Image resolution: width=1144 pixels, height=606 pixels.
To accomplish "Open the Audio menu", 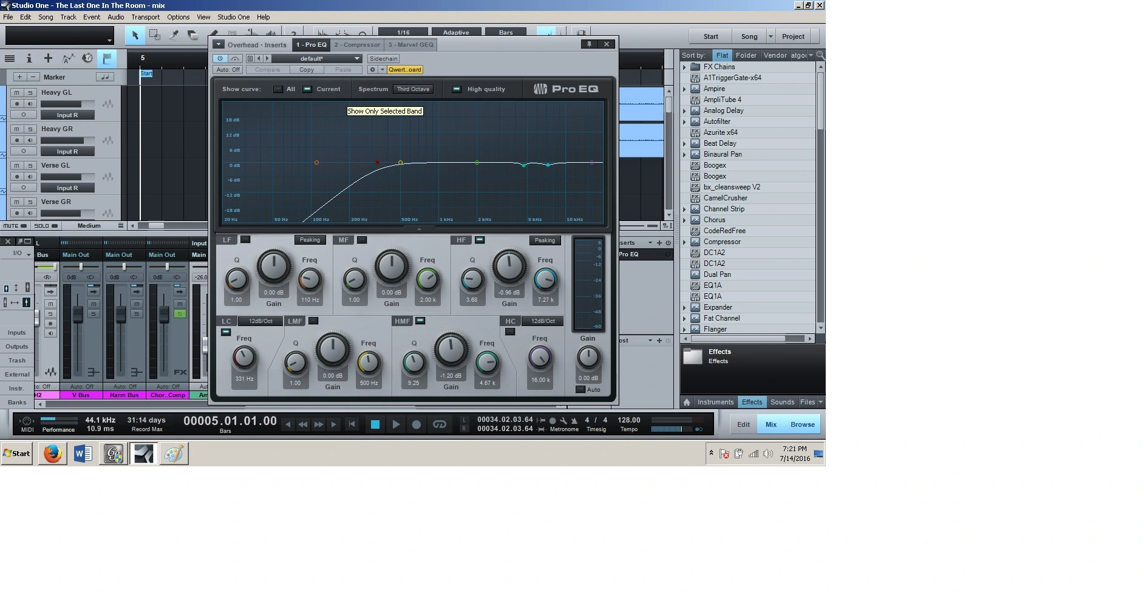I will click(116, 17).
